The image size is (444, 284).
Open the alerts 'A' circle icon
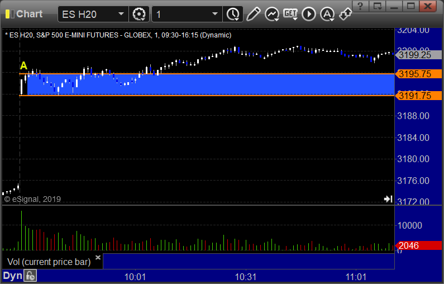click(327, 14)
